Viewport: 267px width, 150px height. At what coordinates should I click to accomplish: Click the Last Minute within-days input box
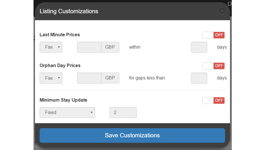pyautogui.click(x=199, y=47)
